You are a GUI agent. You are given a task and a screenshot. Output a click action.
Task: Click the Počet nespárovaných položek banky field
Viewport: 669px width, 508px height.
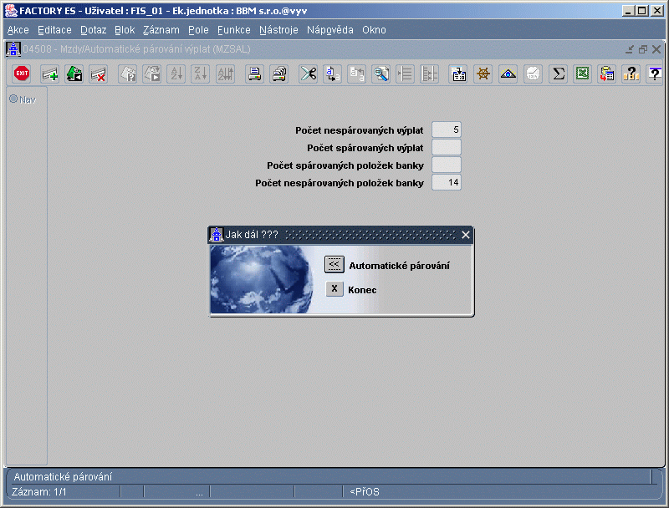tap(447, 182)
